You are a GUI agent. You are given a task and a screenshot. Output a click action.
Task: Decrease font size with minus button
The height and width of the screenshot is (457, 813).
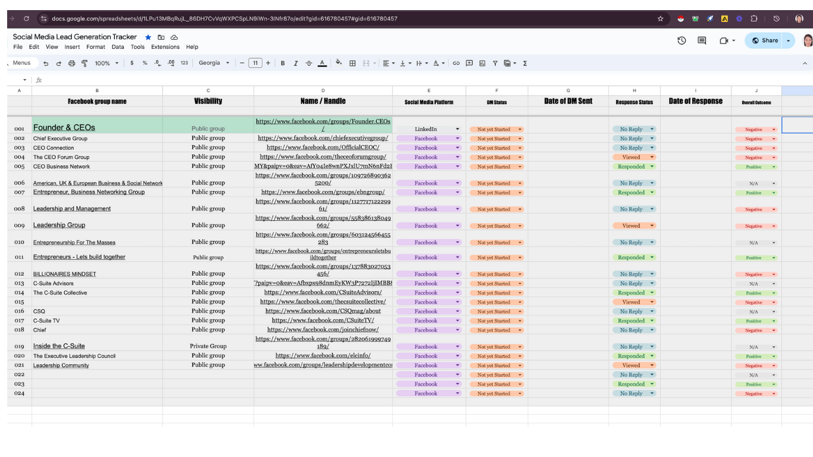point(242,63)
